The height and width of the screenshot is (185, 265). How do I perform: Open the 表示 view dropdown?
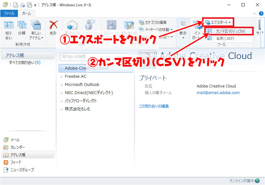(183, 30)
